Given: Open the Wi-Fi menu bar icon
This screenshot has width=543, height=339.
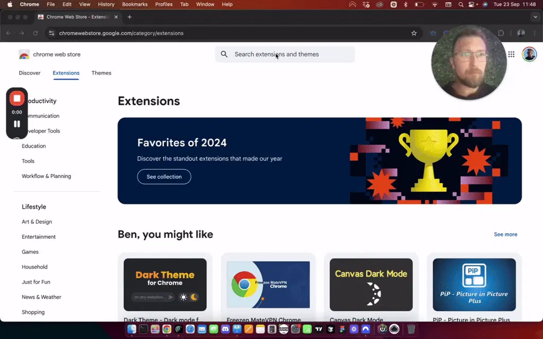Looking at the screenshot, I should 435,4.
